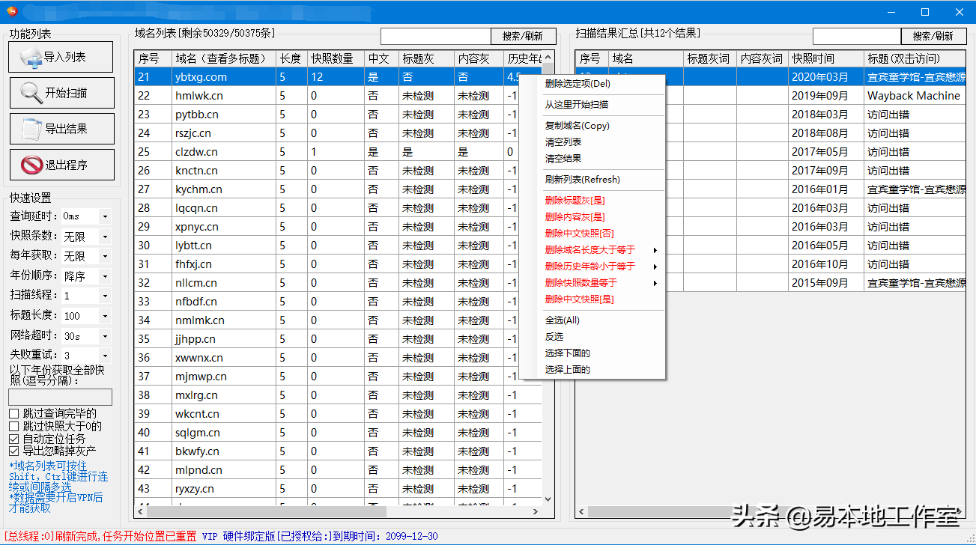Select the 开始扫描 magnifier scan icon
The height and width of the screenshot is (545, 976).
click(x=31, y=93)
